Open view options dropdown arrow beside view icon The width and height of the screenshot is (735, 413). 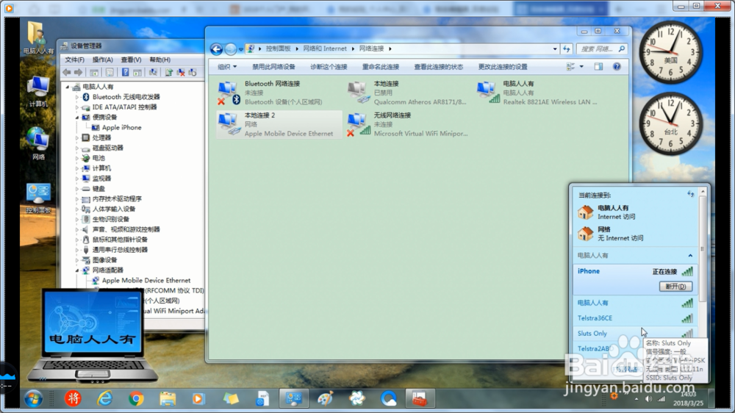pos(581,67)
